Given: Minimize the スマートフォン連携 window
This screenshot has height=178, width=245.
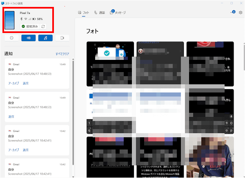Looking at the screenshot, I should point(222,3).
